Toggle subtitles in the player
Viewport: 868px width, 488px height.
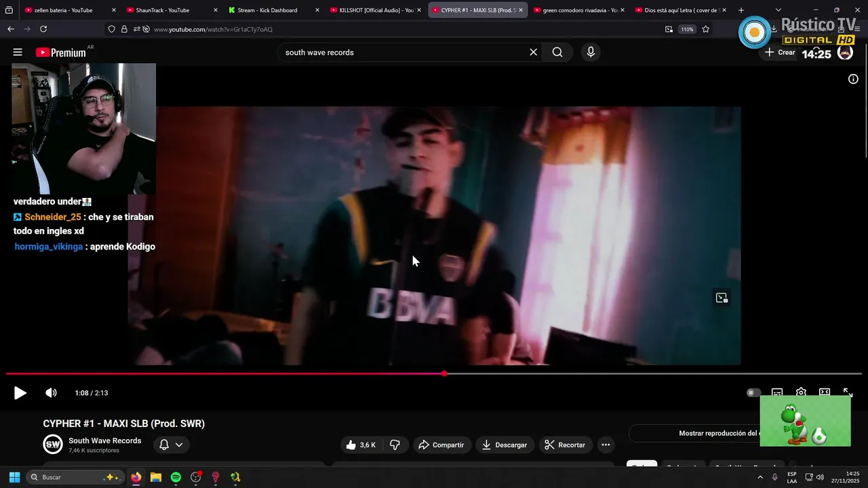pyautogui.click(x=777, y=392)
